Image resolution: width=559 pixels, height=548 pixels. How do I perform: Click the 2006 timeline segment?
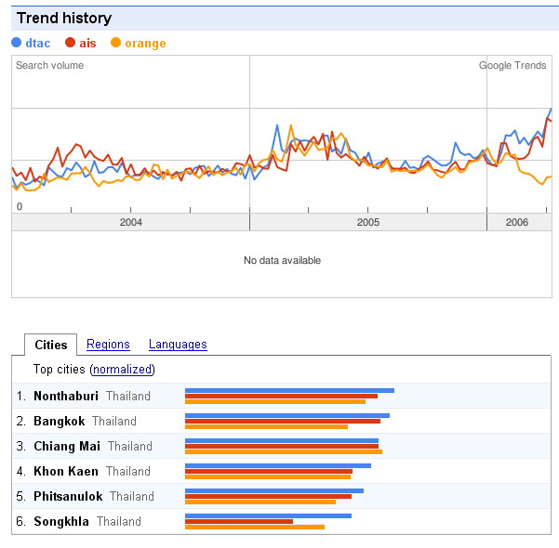click(x=519, y=222)
